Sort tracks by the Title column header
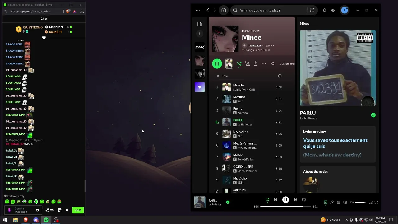The height and width of the screenshot is (224, 398). (225, 76)
